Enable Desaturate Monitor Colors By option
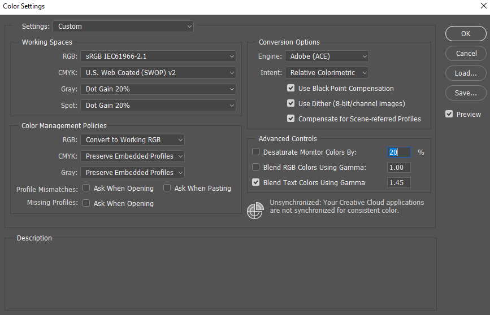 click(256, 152)
